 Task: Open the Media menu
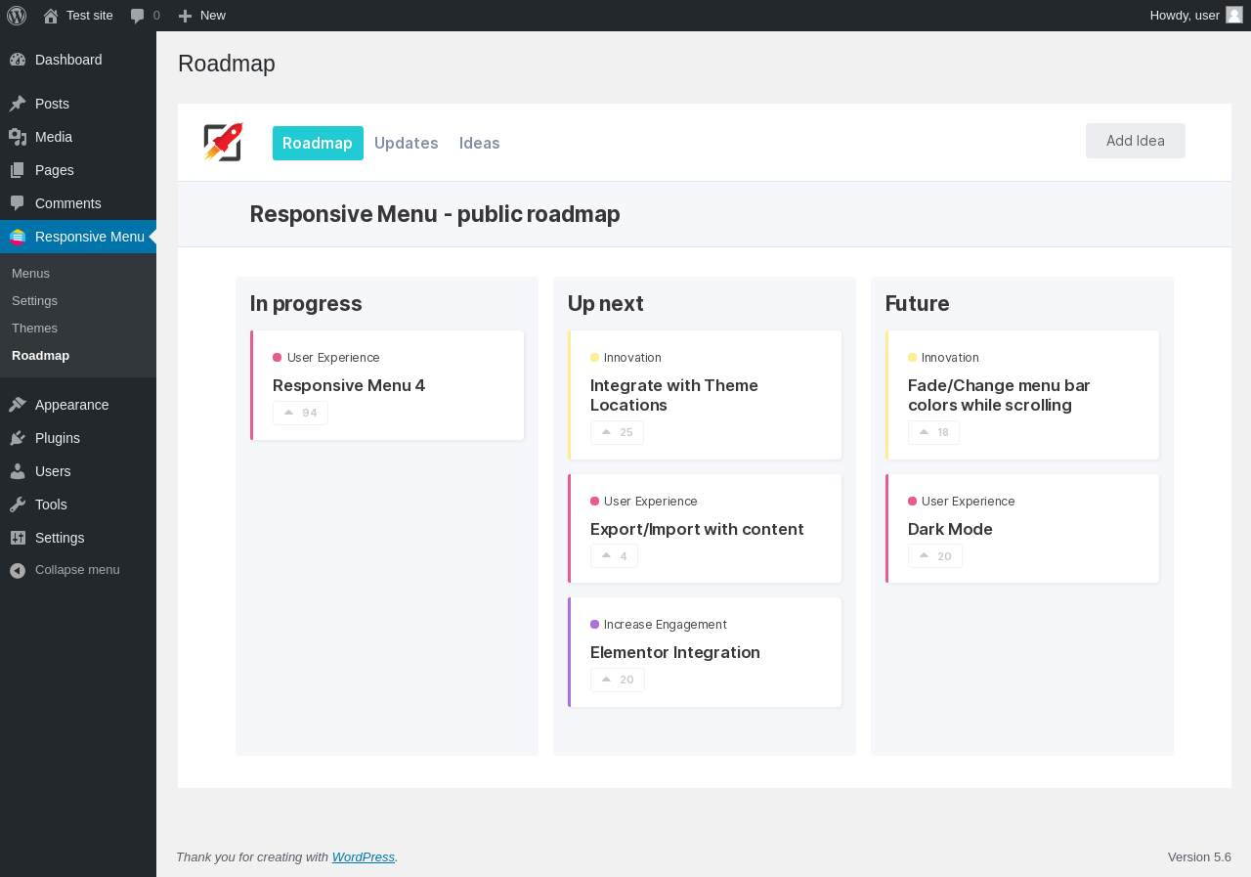coord(78,137)
